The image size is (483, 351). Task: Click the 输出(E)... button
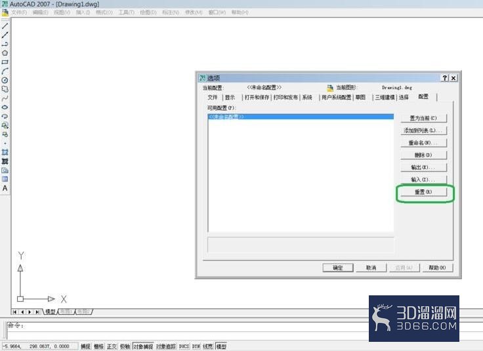click(423, 167)
